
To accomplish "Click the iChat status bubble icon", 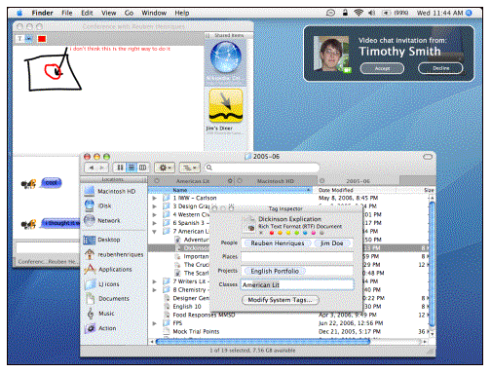I will click(x=330, y=13).
